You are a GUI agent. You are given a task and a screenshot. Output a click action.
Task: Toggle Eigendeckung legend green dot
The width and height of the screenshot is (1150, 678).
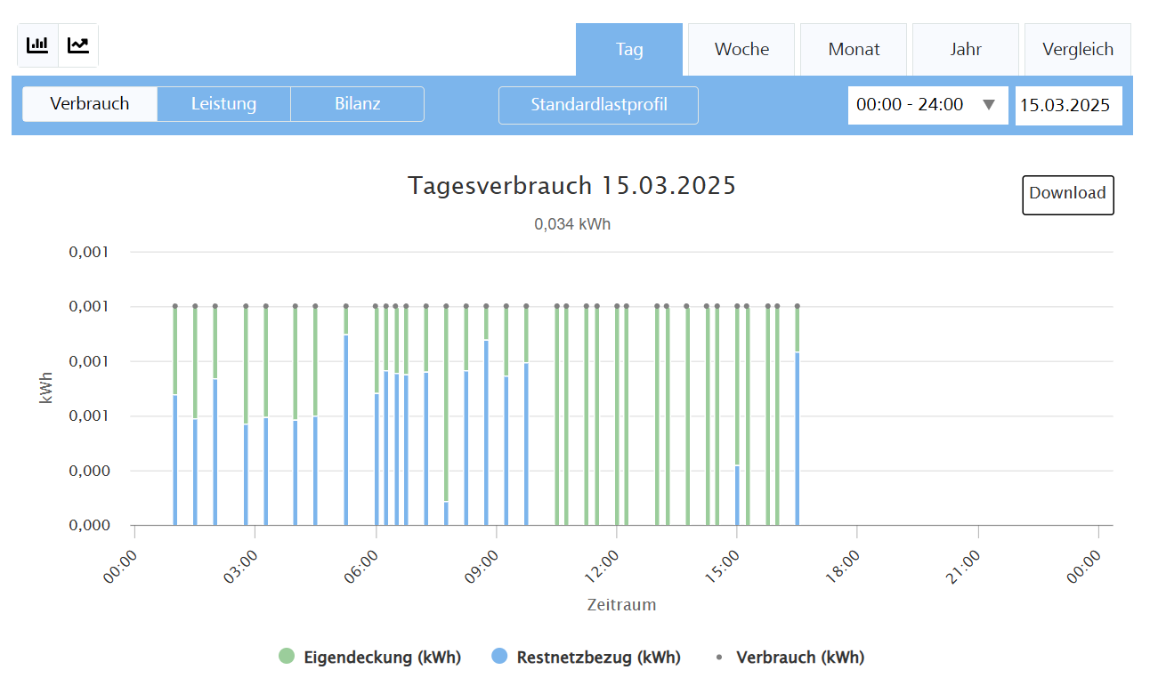pos(286,657)
